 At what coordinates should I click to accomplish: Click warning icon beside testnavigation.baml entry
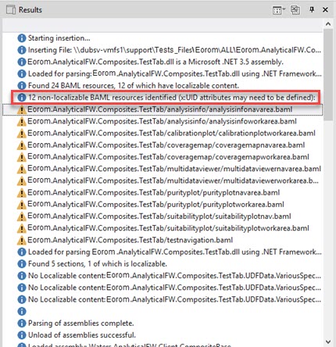22,240
